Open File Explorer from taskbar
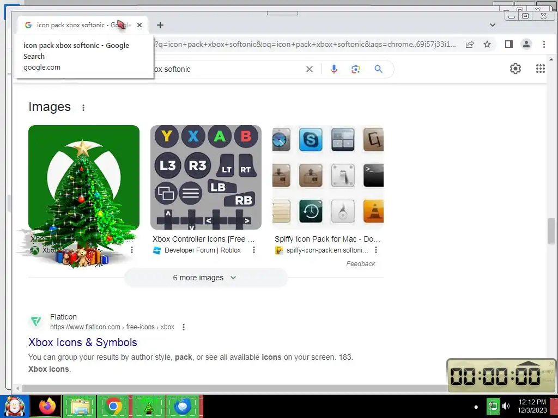Image resolution: width=558 pixels, height=418 pixels. pos(80,406)
